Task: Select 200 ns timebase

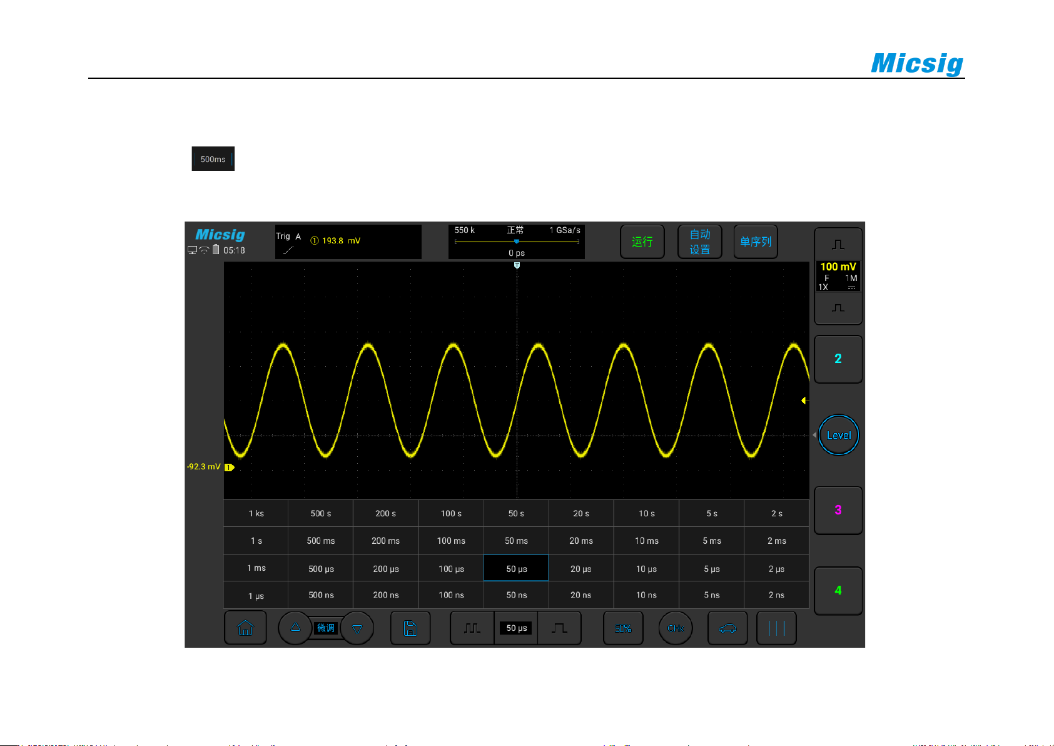Action: 386,595
